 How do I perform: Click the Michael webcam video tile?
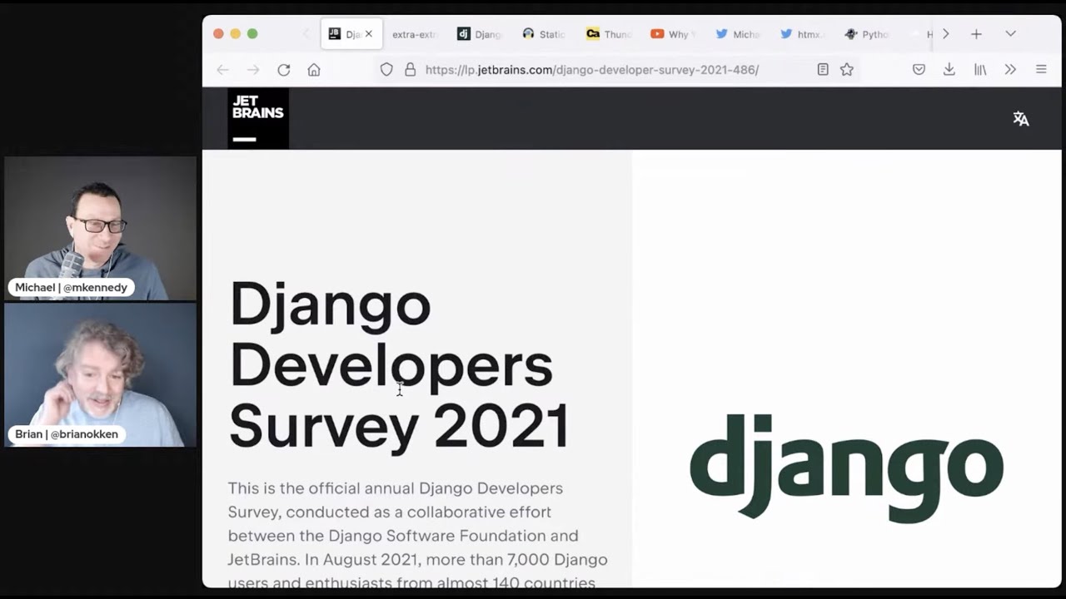tap(100, 228)
